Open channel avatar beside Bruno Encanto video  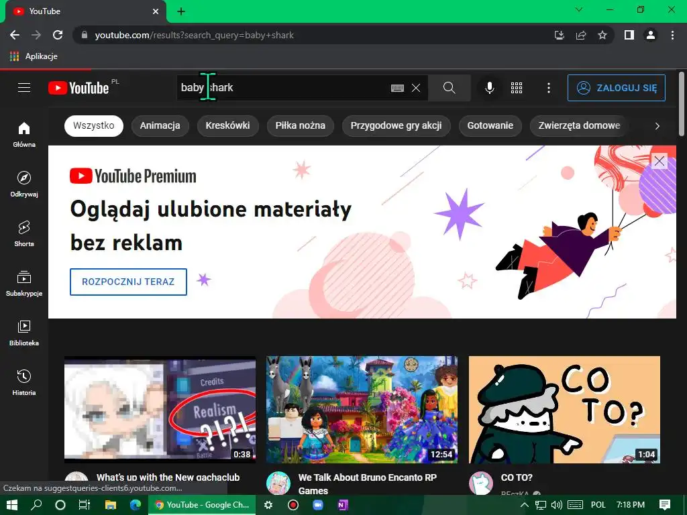click(x=278, y=483)
